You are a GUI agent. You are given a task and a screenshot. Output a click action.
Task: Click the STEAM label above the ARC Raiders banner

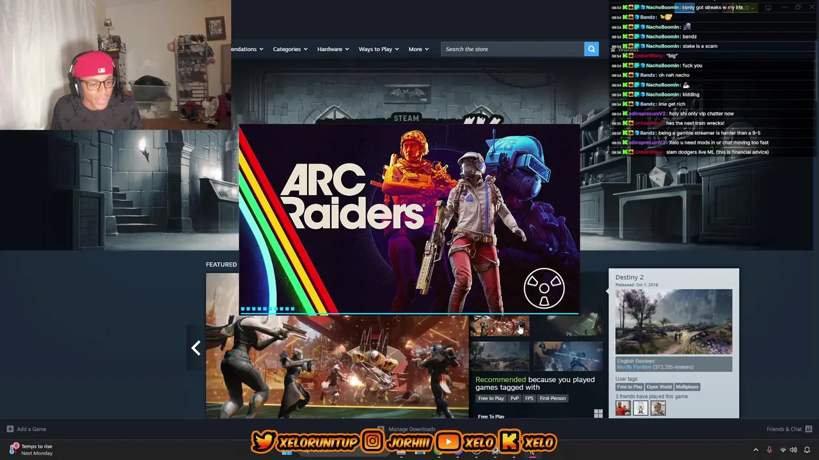tap(406, 118)
